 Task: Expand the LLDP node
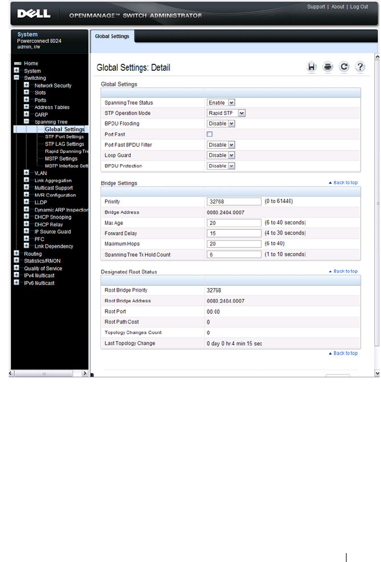click(27, 202)
